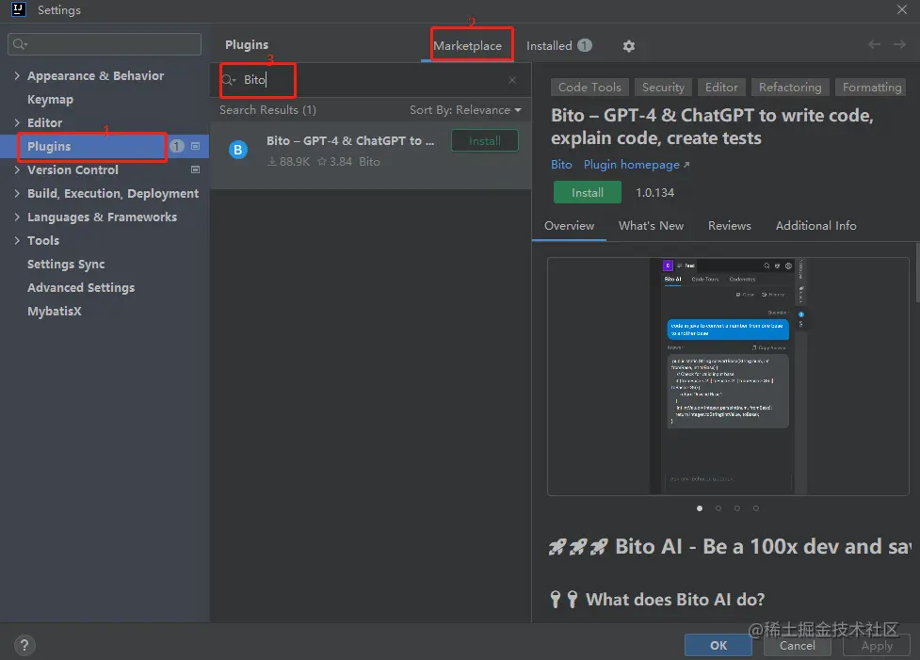This screenshot has height=660, width=920.
Task: Click the 88.9K downloads count
Action: pos(288,161)
